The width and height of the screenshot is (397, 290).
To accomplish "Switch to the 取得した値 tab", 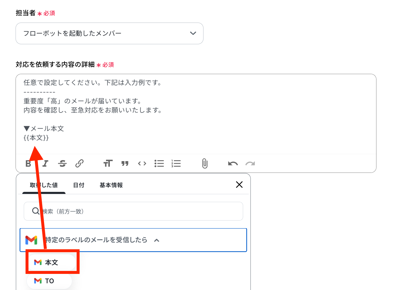I will tap(44, 185).
